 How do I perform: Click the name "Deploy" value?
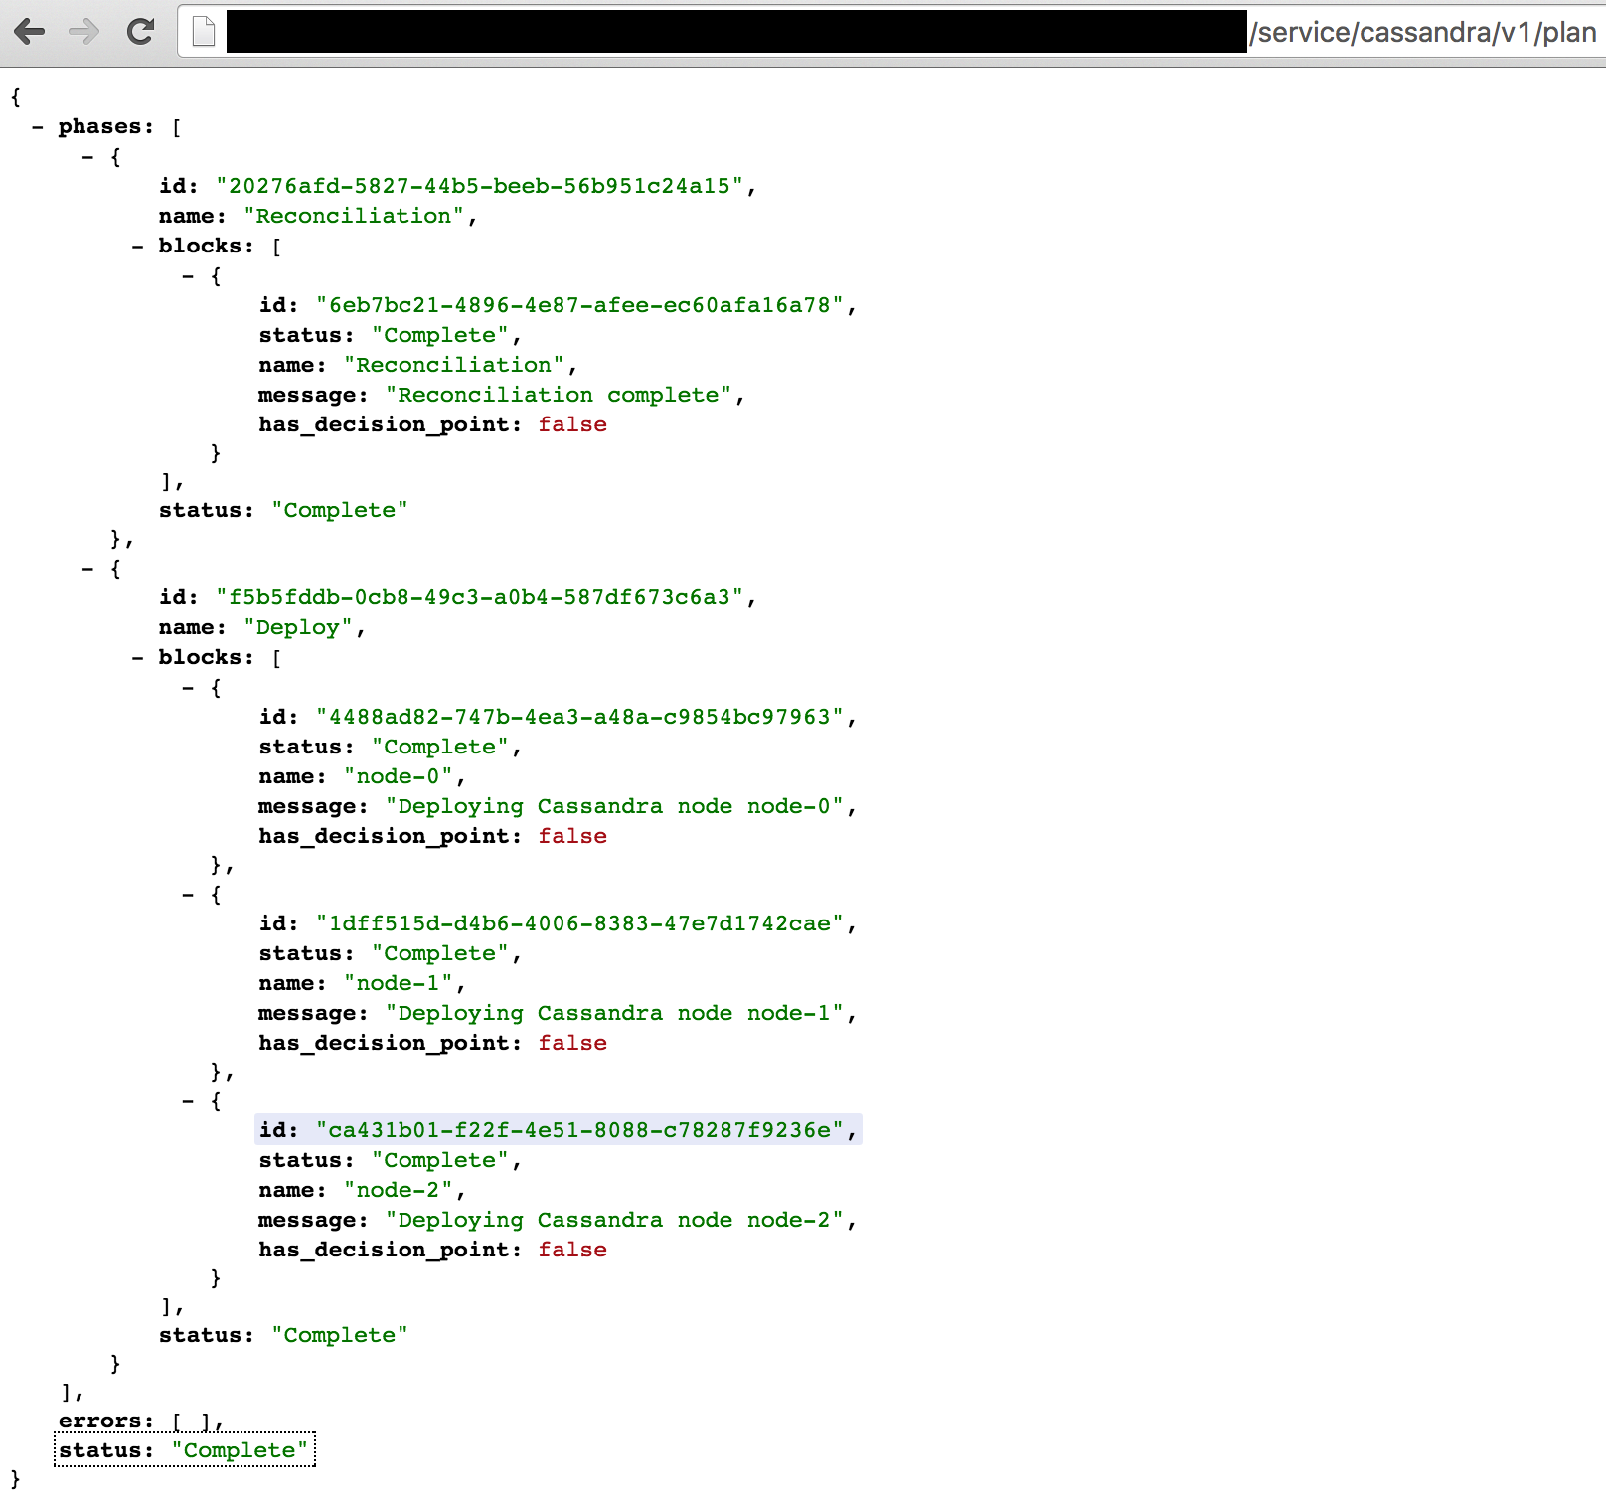(298, 627)
